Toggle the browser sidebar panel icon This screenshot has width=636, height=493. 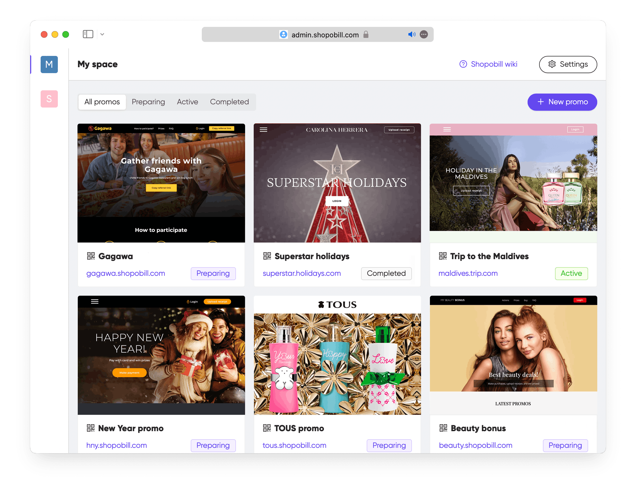pyautogui.click(x=88, y=34)
